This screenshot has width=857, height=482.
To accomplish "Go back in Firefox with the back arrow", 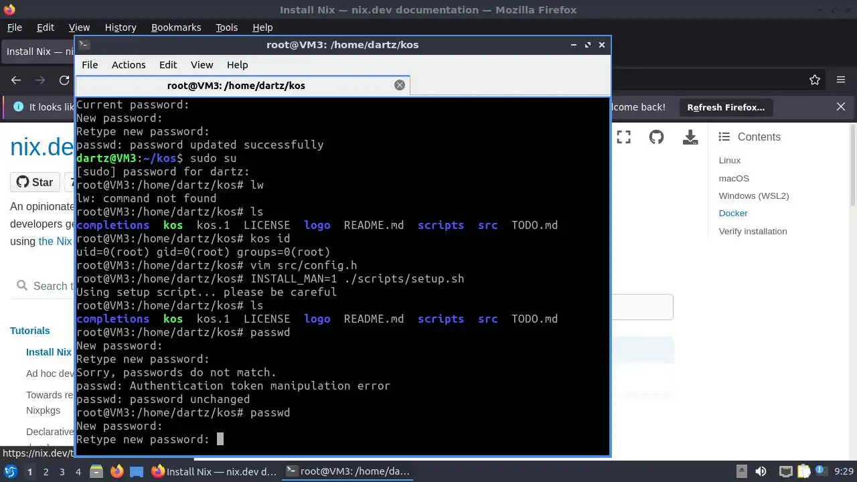I will pyautogui.click(x=16, y=80).
